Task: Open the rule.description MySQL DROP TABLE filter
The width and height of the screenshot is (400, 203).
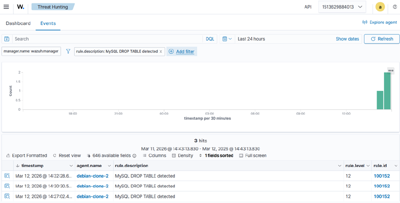Action: (x=117, y=51)
